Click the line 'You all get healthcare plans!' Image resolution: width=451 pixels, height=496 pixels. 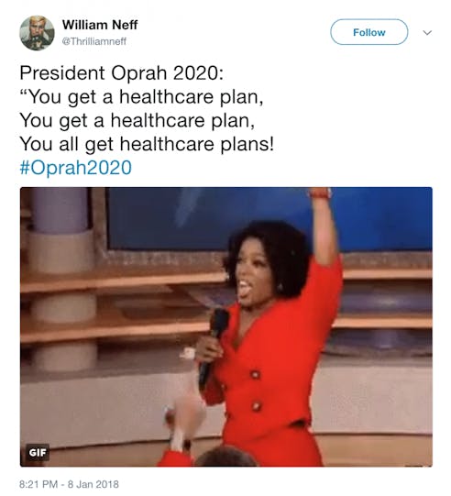pyautogui.click(x=147, y=144)
